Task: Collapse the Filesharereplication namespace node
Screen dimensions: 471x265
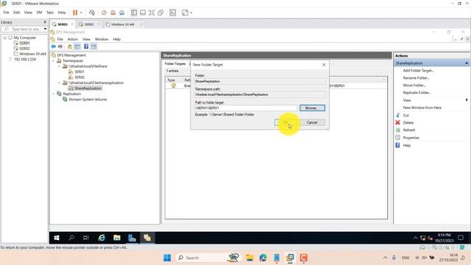Action: tap(59, 82)
